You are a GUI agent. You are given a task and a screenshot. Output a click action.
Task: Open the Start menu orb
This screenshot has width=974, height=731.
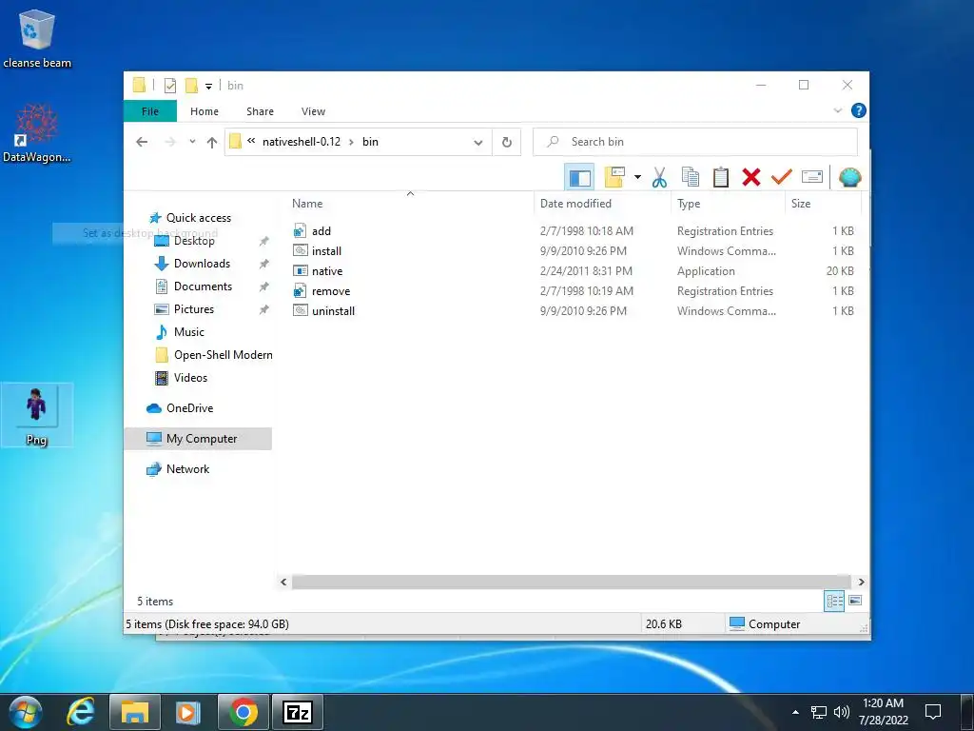[x=26, y=712]
